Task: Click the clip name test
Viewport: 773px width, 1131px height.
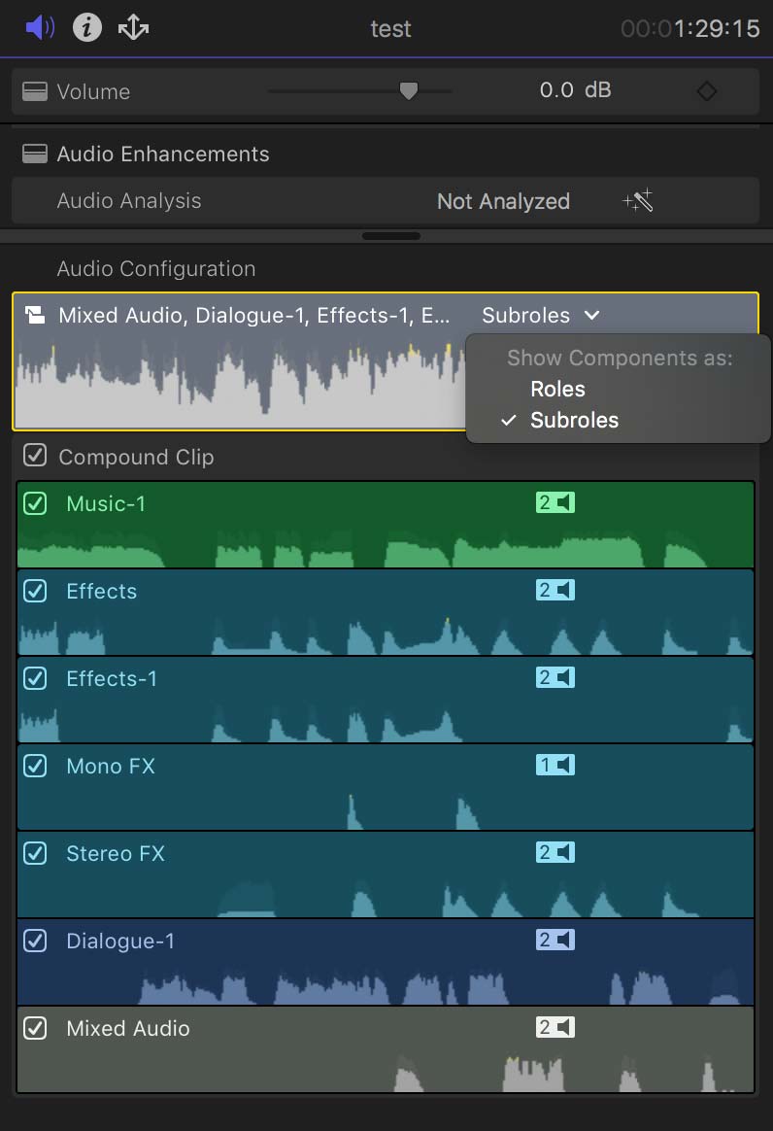Action: tap(390, 29)
